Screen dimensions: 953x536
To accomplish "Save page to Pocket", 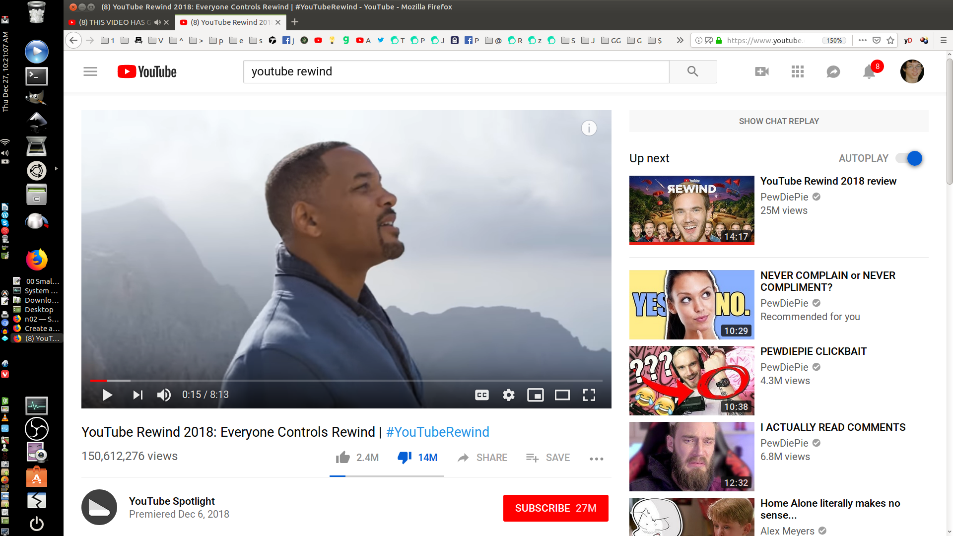I will tap(877, 41).
